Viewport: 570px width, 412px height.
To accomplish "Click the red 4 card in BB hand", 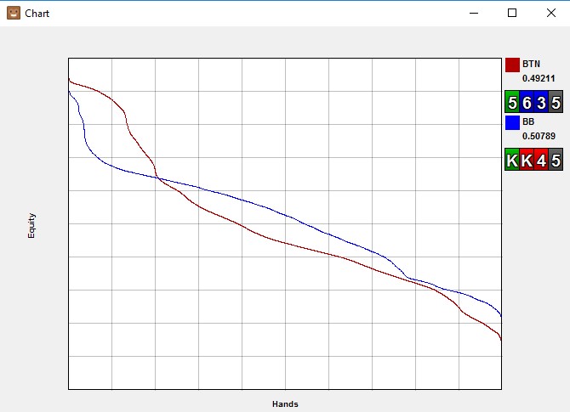I will coord(541,160).
